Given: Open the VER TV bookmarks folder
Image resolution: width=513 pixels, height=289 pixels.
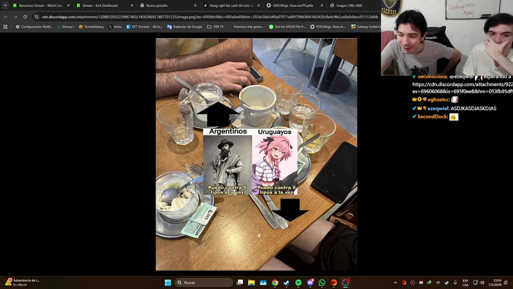Looking at the screenshot, I should point(216,27).
